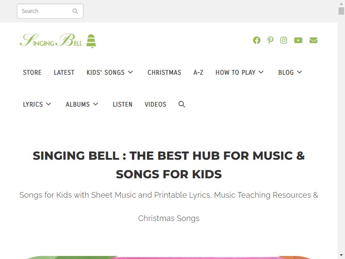Click the page vertical scrollbar thumb
This screenshot has width=345, height=259.
(341, 11)
